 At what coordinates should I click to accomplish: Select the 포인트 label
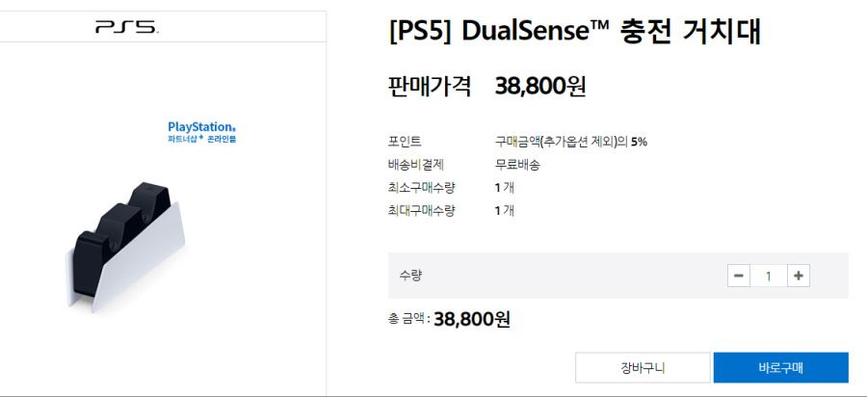[405, 142]
